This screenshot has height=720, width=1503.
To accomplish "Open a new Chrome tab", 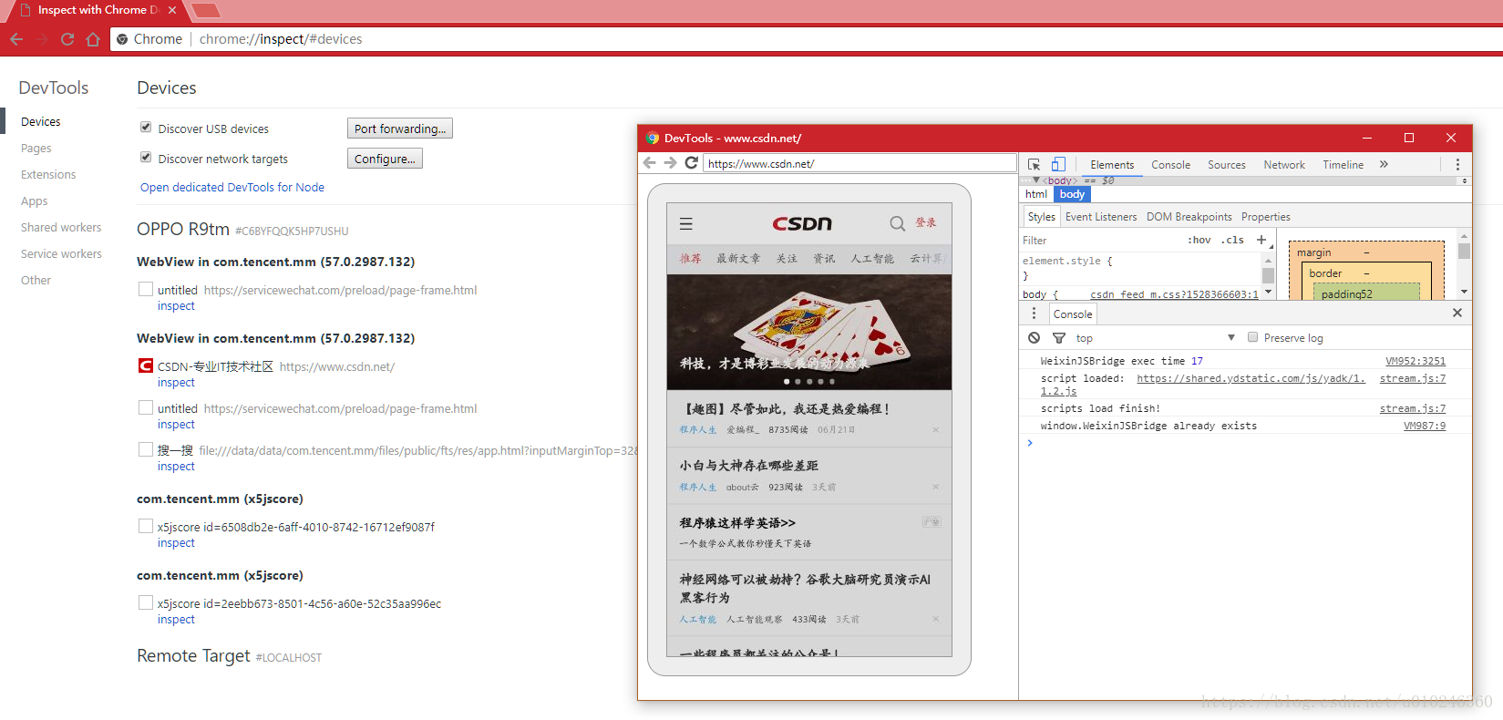I will 206,11.
